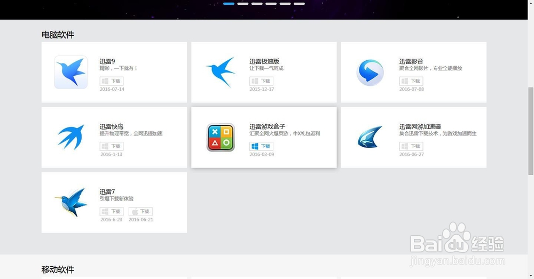This screenshot has width=534, height=279.
Task: Click the vertical page scrollbar thumb
Action: tap(531, 131)
